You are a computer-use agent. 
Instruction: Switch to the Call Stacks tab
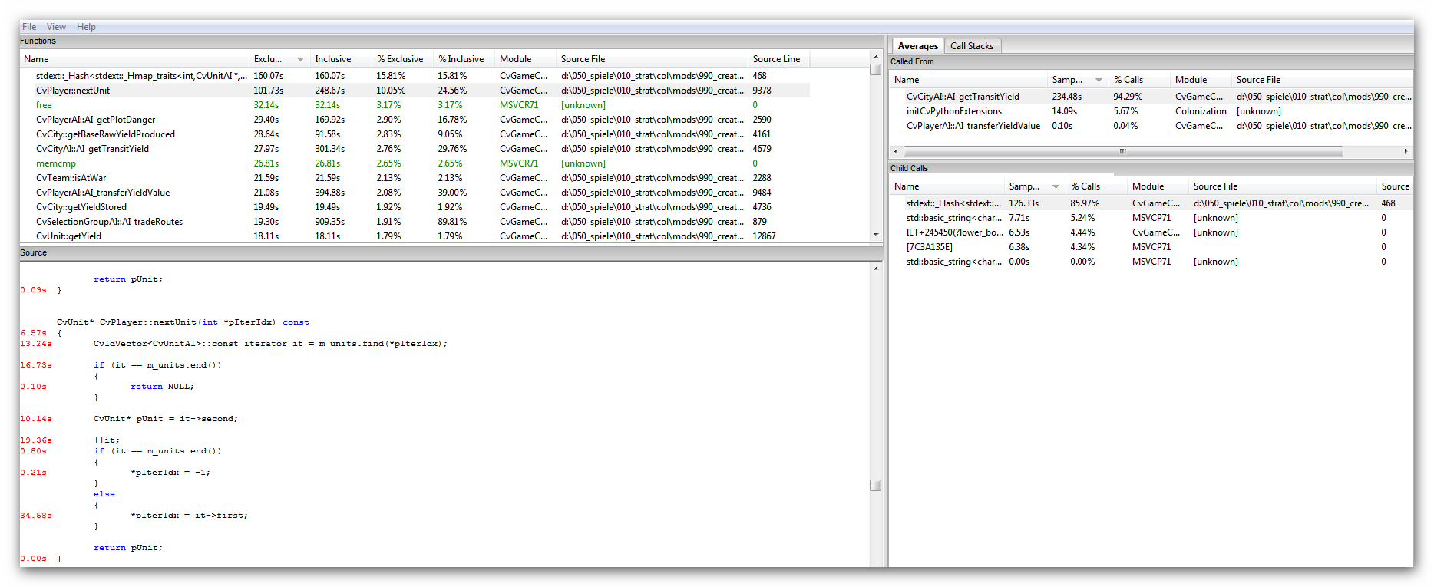(x=971, y=46)
